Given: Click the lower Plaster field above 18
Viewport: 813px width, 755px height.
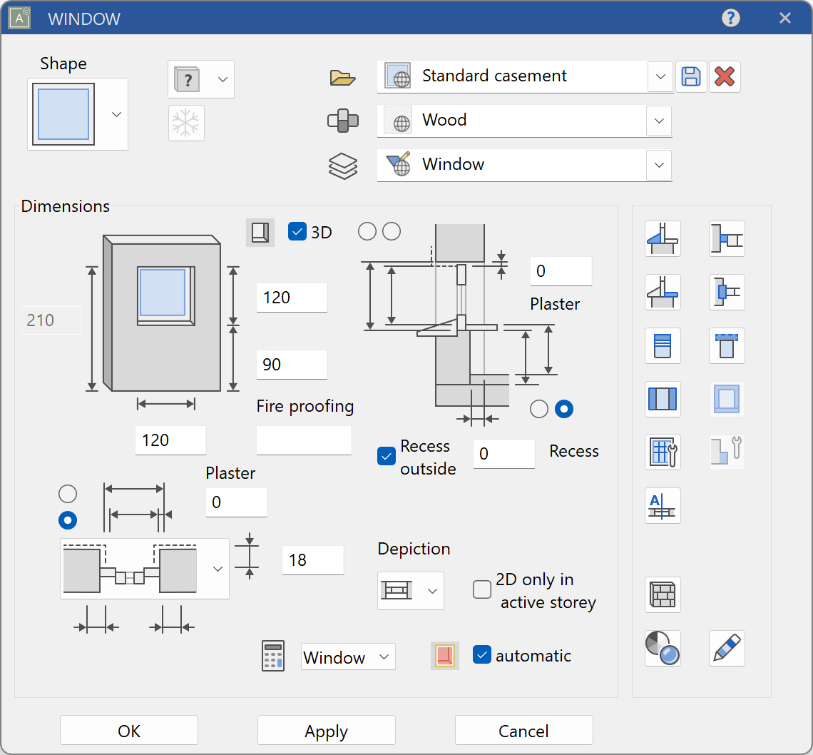Looking at the screenshot, I should (237, 502).
